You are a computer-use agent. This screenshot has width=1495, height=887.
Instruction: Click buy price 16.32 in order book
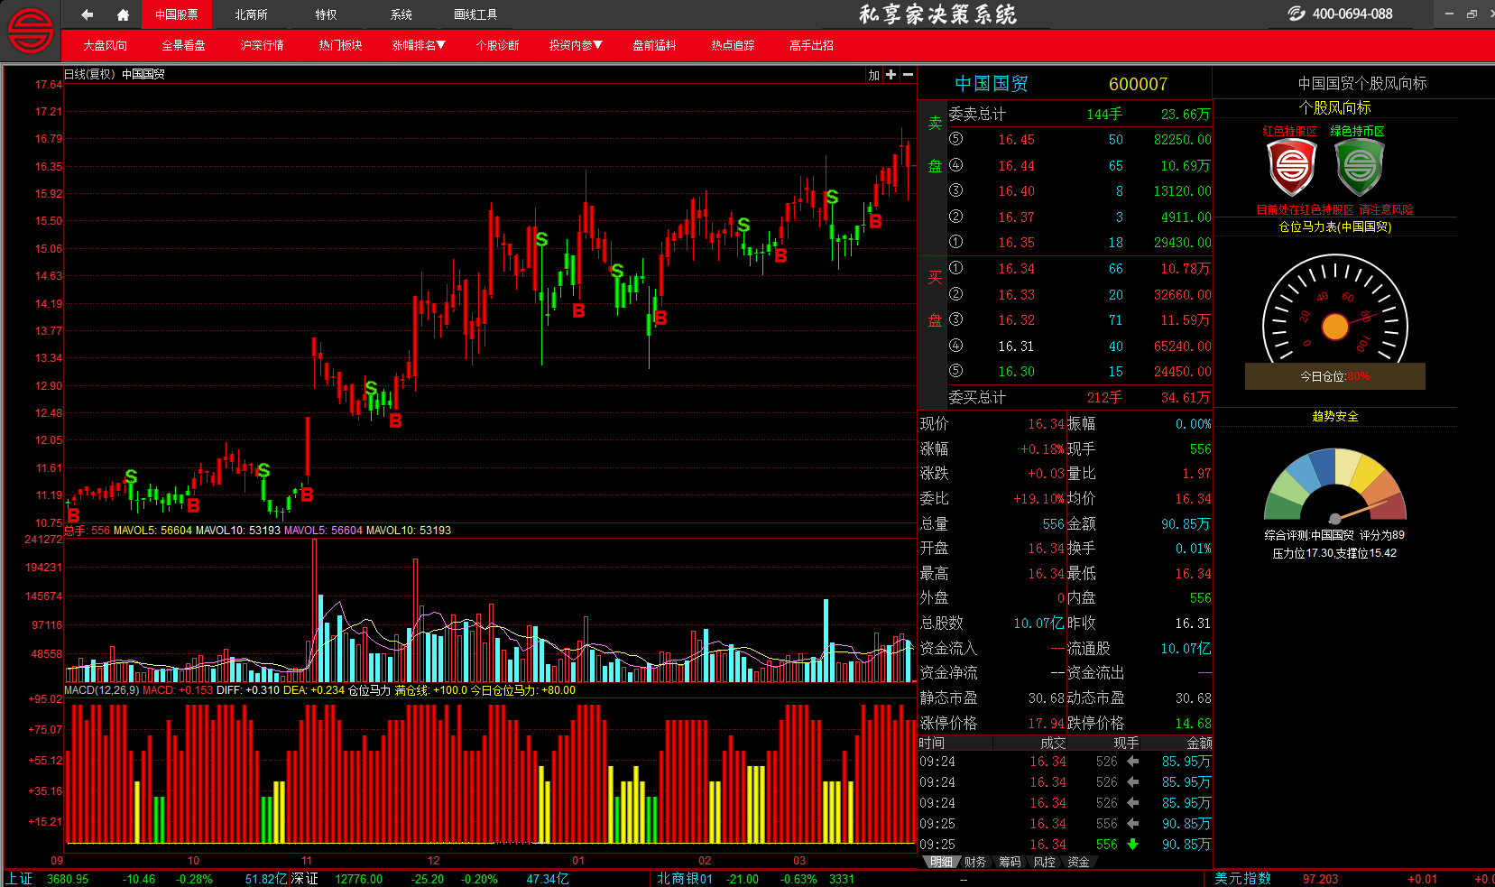coord(1016,319)
